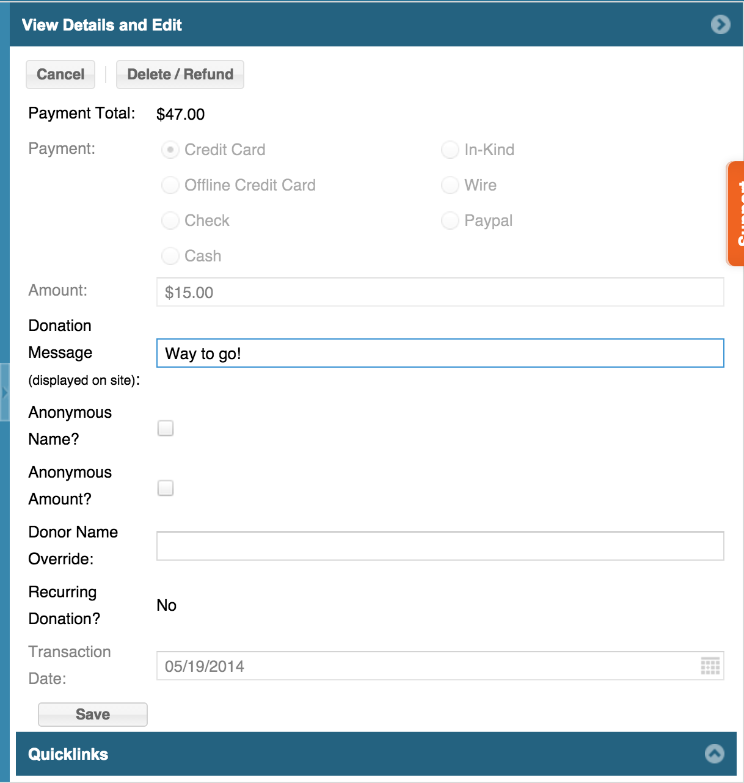The height and width of the screenshot is (783, 744).
Task: Click the $47.00 payment total value
Action: click(181, 114)
